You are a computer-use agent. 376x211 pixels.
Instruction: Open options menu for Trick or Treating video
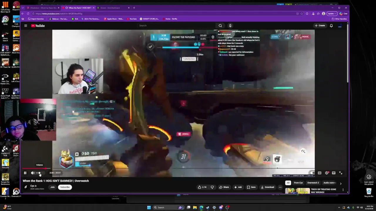[x=343, y=190]
